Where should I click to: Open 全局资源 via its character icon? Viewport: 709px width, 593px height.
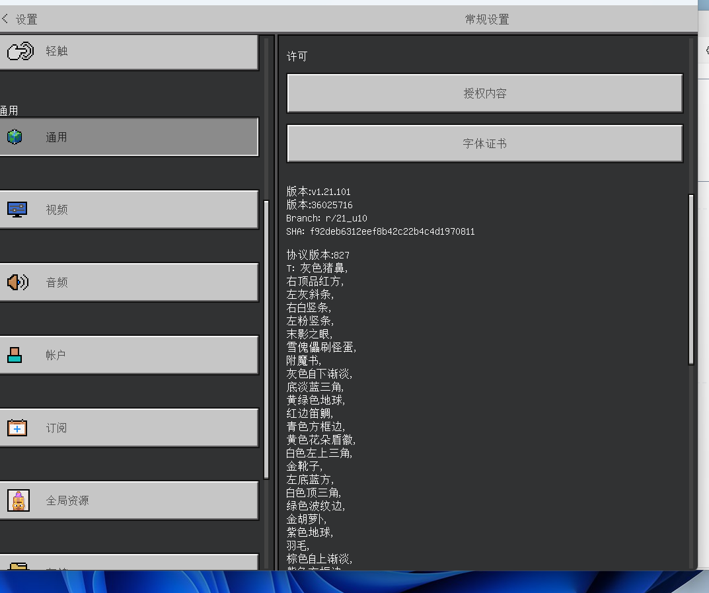[x=18, y=500]
